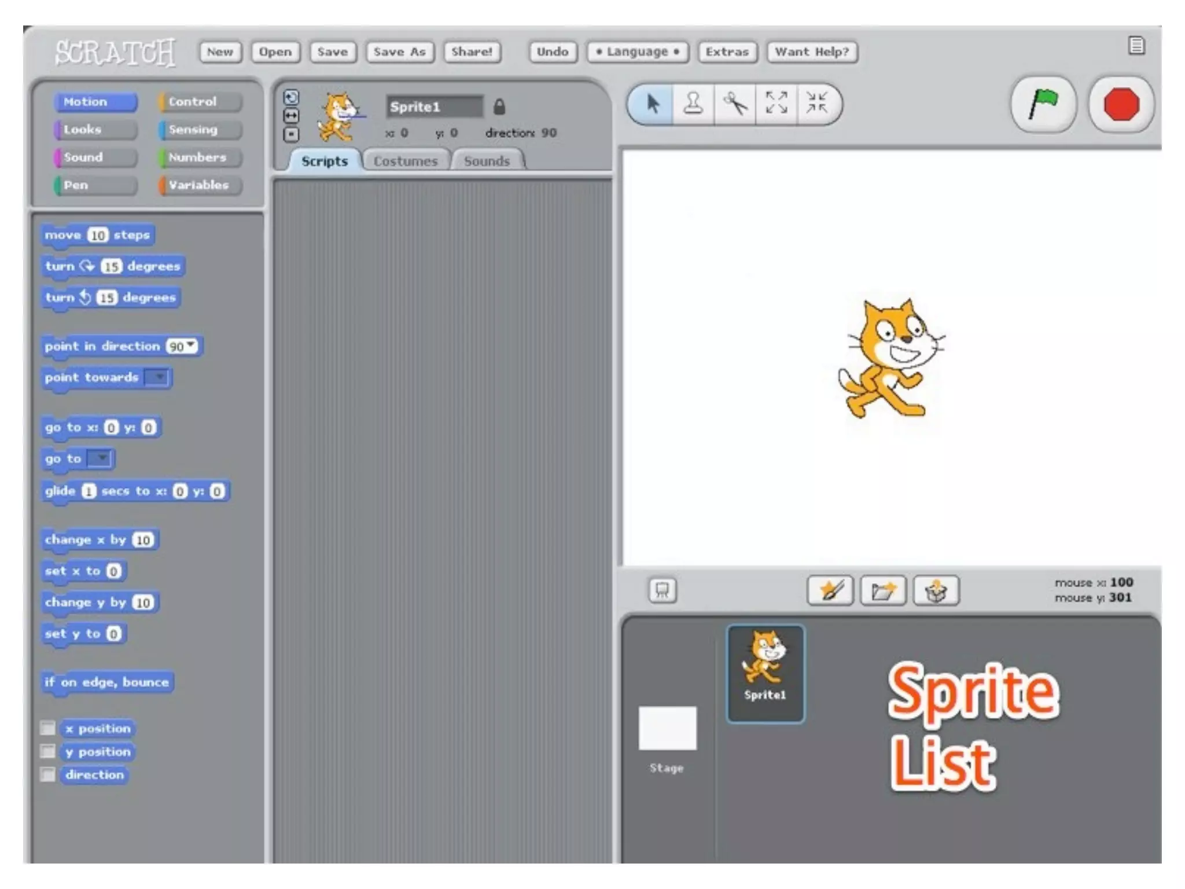Viewport: 1185px width, 889px height.
Task: Click the set y to 0 block
Action: click(x=84, y=634)
